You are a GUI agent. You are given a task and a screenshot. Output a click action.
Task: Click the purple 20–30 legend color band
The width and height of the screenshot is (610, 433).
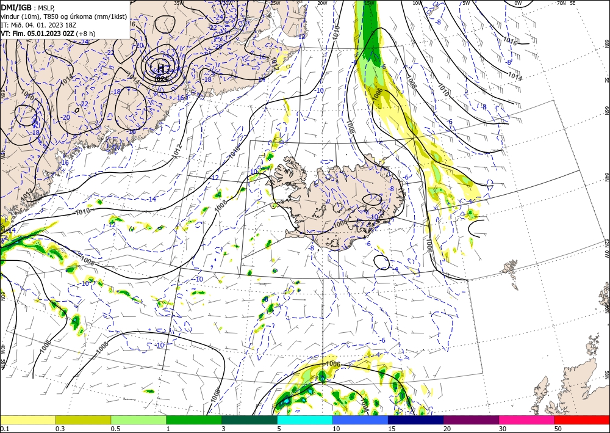point(471,420)
